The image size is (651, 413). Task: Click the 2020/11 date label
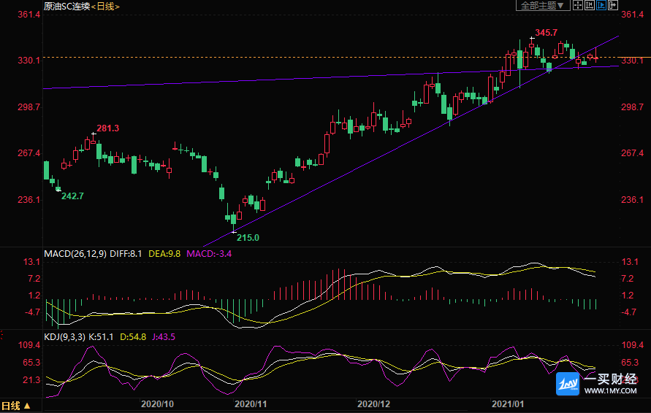(251, 404)
